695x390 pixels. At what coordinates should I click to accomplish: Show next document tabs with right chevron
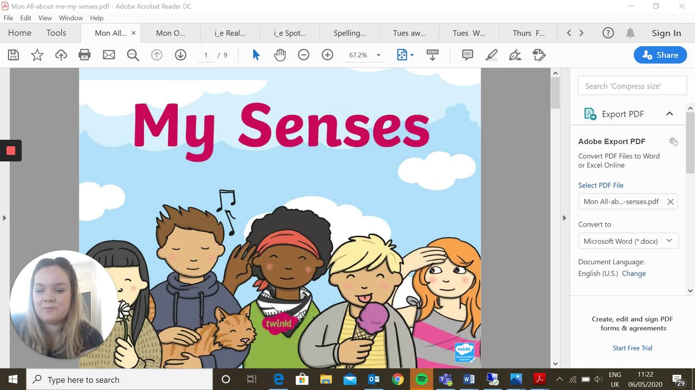point(581,33)
